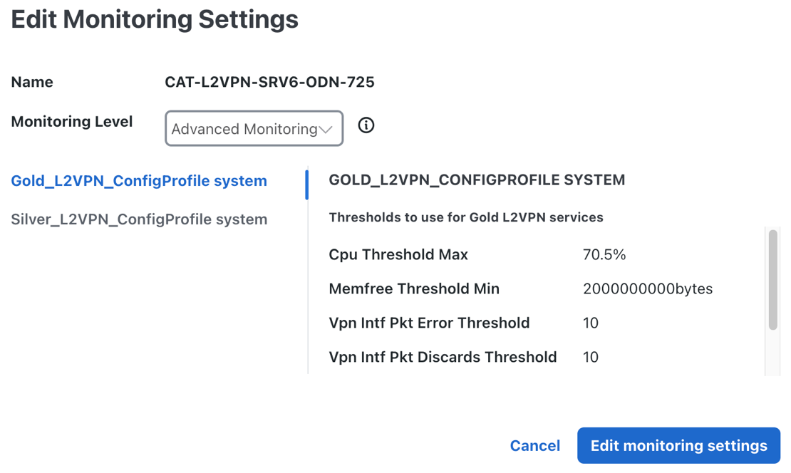Viewport: 791px width, 473px height.
Task: Click the 2000000000bytes memfree value
Action: (647, 289)
